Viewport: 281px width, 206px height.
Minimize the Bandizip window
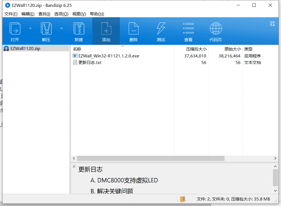(x=238, y=5)
